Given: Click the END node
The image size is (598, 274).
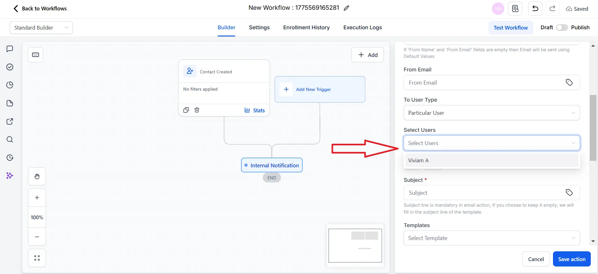Looking at the screenshot, I should (x=272, y=178).
